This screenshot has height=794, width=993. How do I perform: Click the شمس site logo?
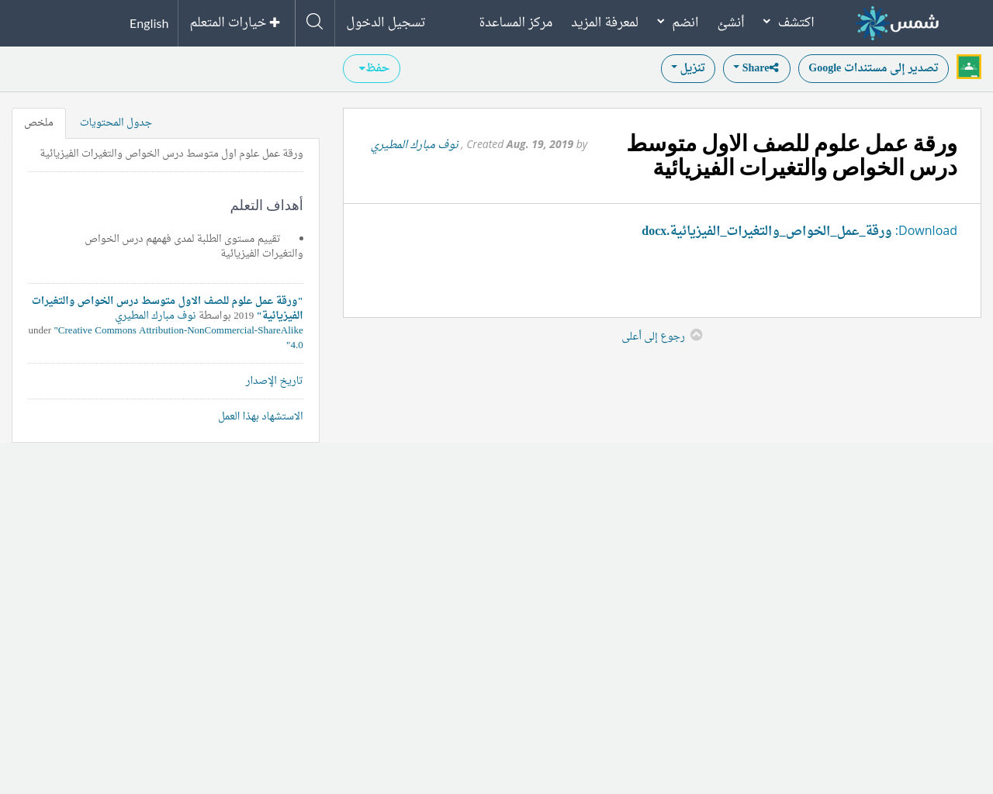click(898, 23)
